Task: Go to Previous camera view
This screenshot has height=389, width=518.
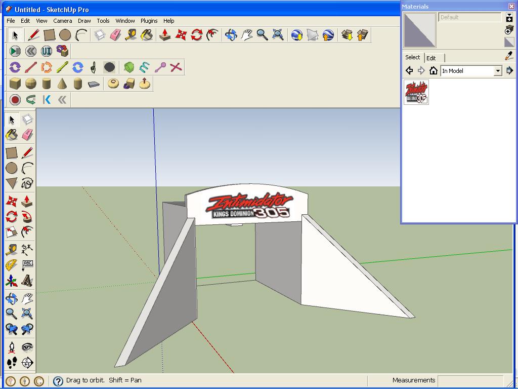Action: [x=12, y=329]
